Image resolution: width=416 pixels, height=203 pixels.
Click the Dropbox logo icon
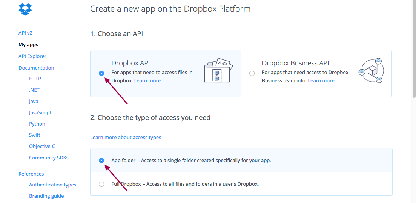pyautogui.click(x=25, y=9)
